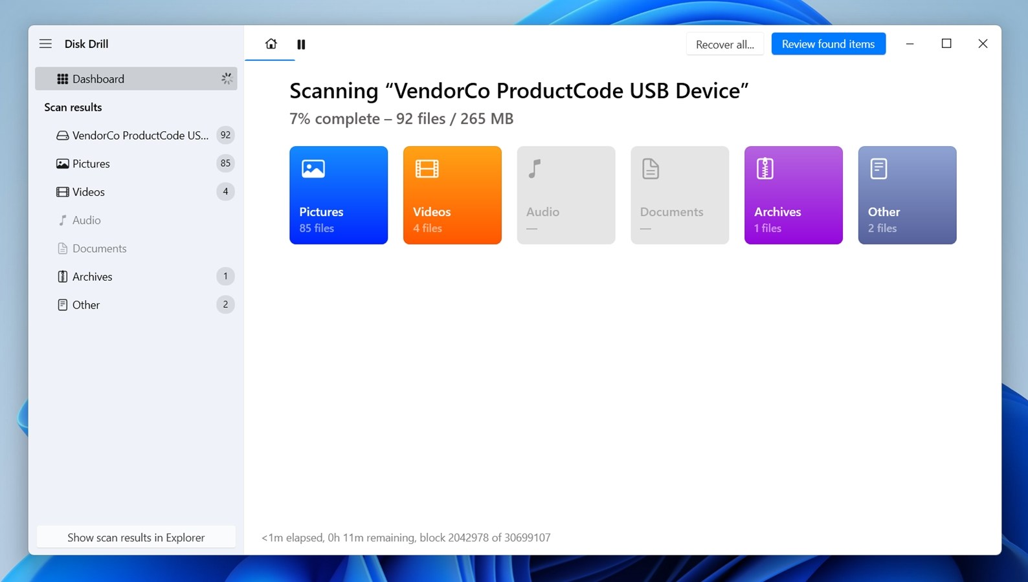Select Archives in sidebar scan results
This screenshot has height=582, width=1028.
pos(93,277)
